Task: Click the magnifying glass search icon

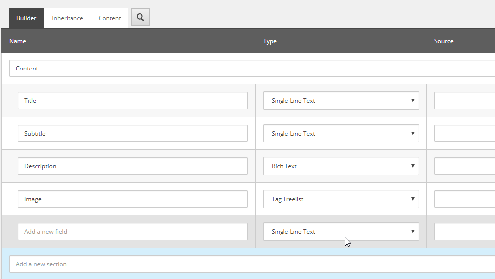Action: [141, 17]
